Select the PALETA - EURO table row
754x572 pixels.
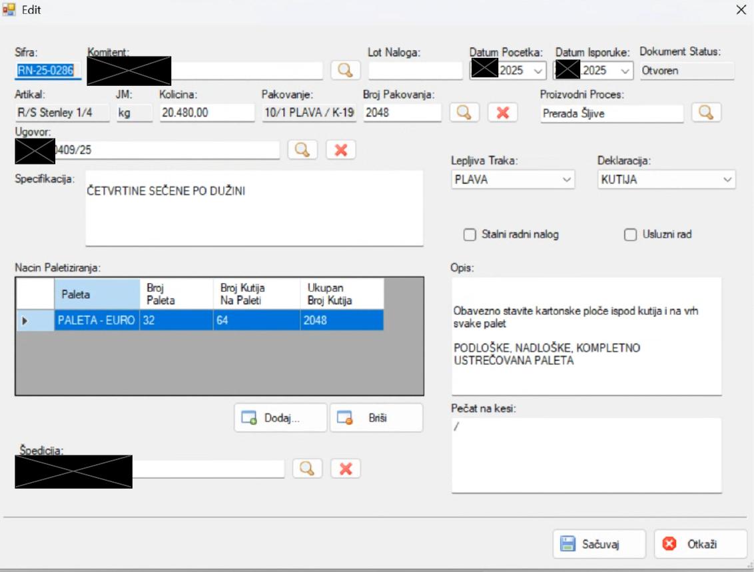tap(97, 320)
